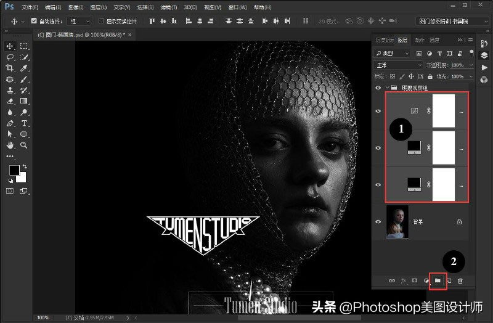493x323 pixels.
Task: Select the Crop tool
Action: tap(10, 68)
